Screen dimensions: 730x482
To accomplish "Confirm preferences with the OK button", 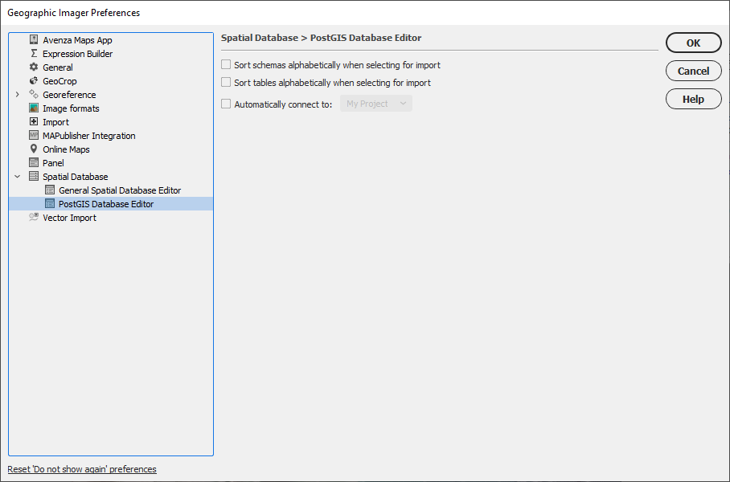I will (x=694, y=43).
